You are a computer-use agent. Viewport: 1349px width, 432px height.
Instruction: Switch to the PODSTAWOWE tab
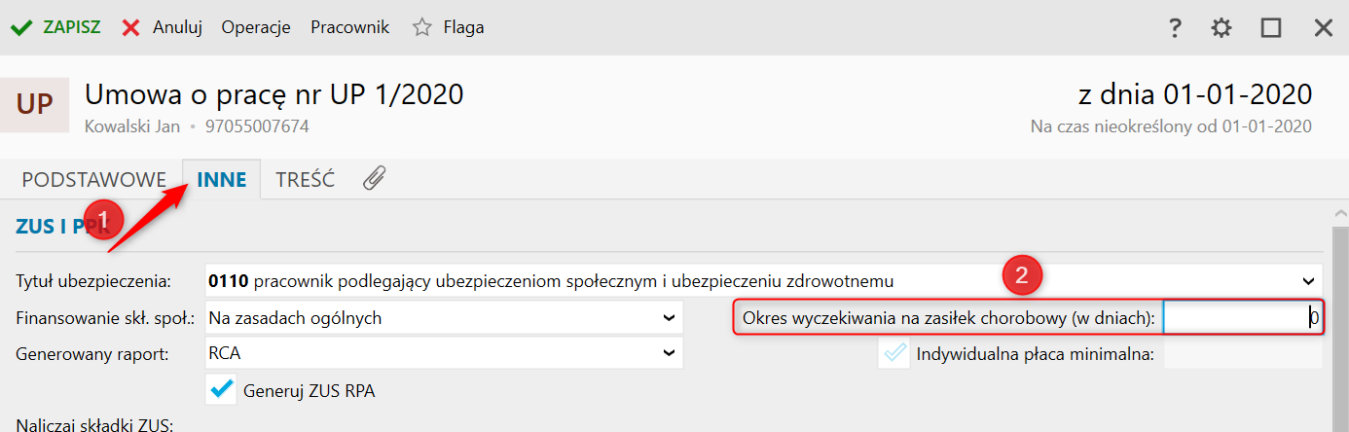pyautogui.click(x=93, y=179)
